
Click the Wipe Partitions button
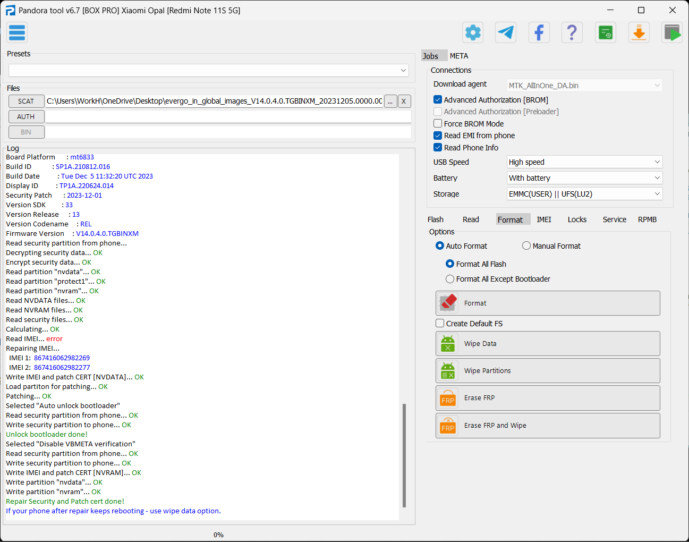tap(548, 371)
